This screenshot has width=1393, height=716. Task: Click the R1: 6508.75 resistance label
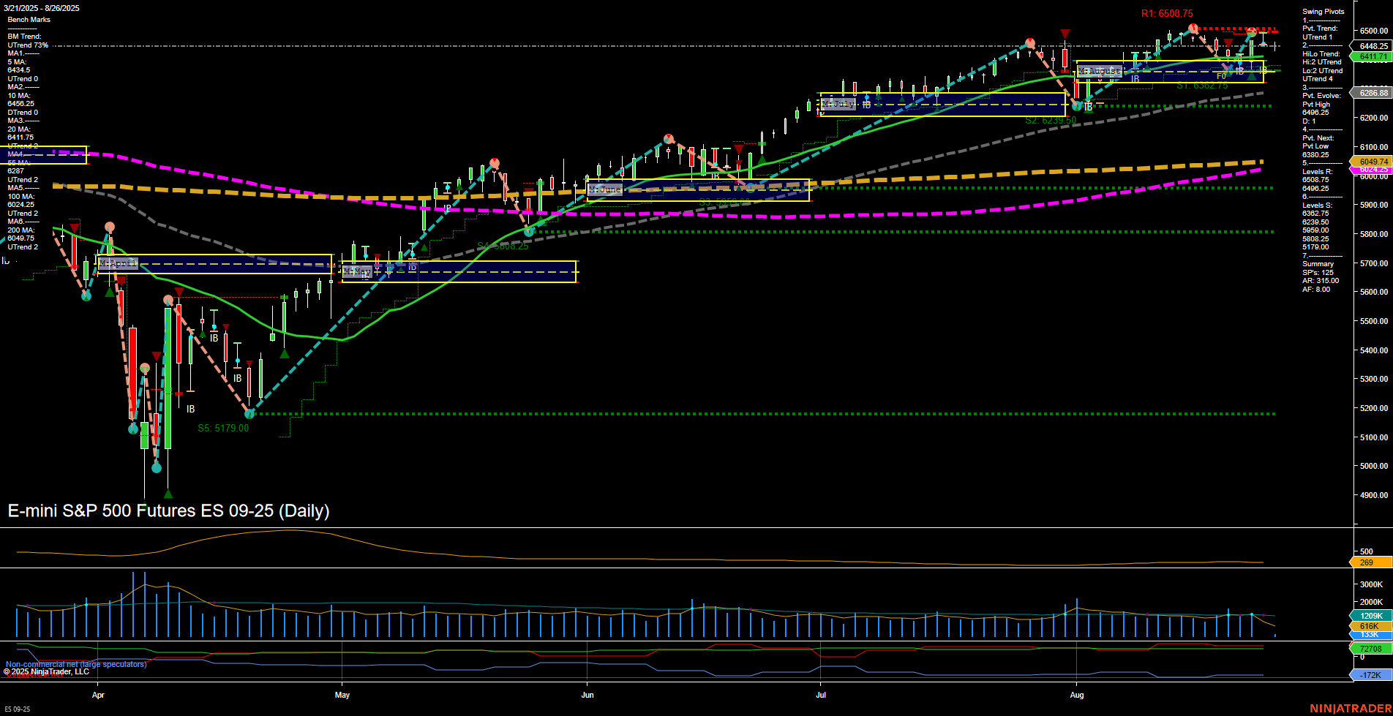coord(1168,13)
